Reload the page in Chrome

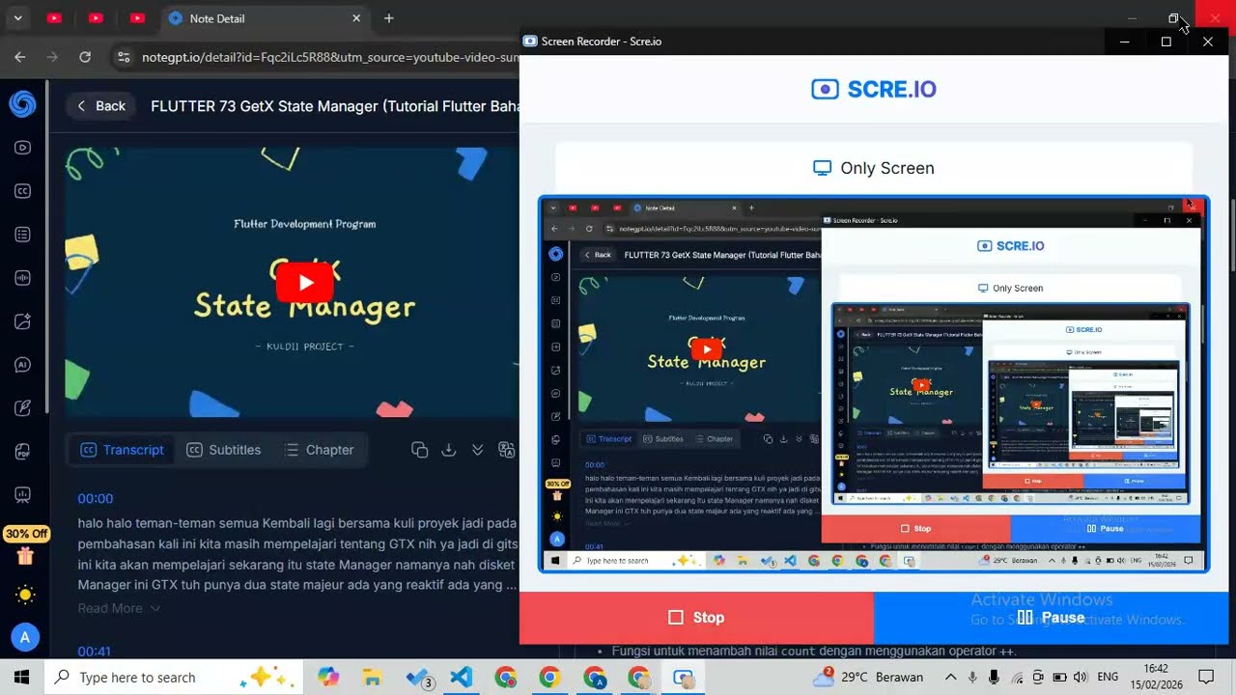85,57
